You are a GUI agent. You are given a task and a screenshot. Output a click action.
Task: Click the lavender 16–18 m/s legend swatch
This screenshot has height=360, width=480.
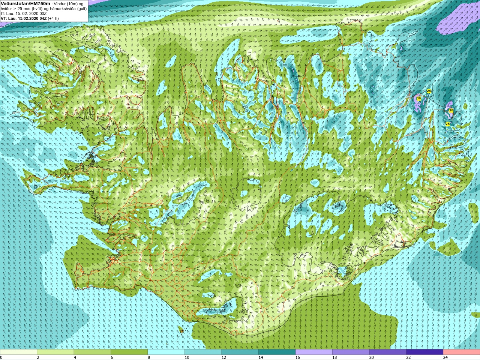click(x=314, y=352)
